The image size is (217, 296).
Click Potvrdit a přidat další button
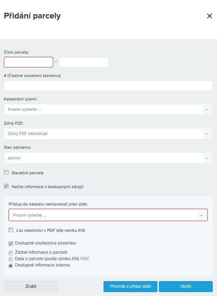tap(130, 286)
